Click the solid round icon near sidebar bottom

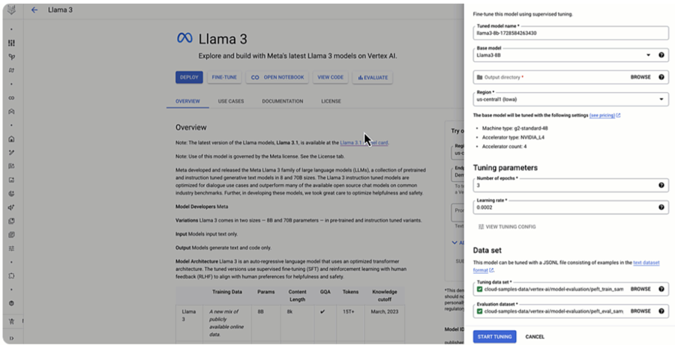tap(11, 303)
